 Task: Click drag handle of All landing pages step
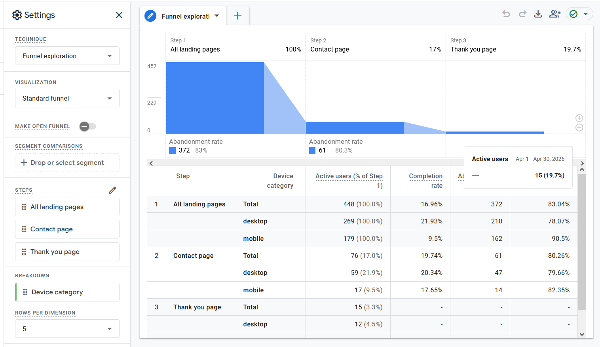click(x=24, y=207)
